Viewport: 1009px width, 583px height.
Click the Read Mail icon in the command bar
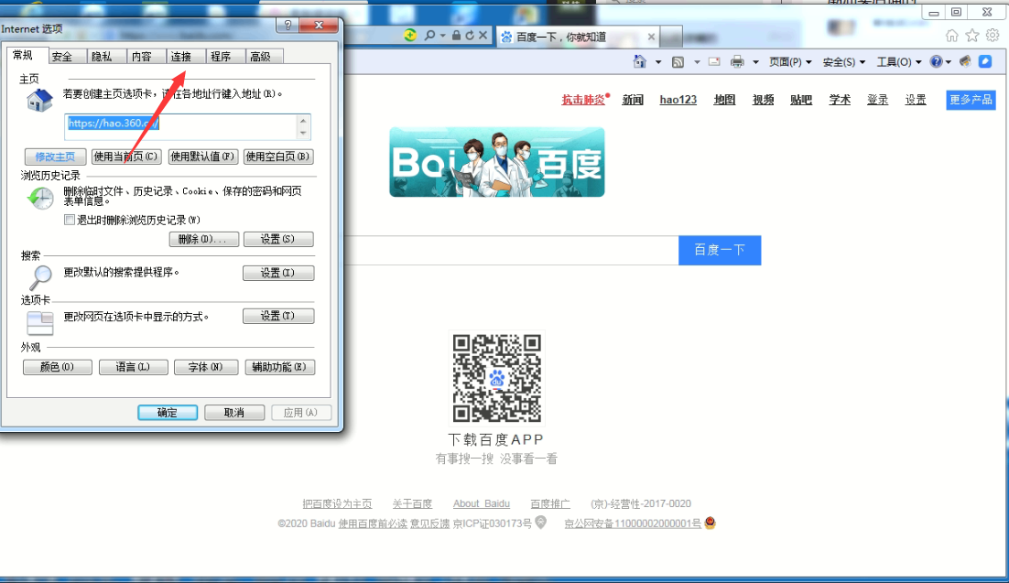pos(714,61)
